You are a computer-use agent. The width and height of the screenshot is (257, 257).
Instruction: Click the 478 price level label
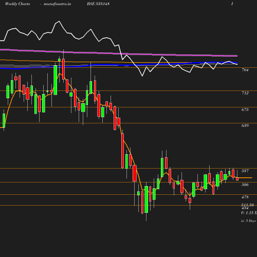point(245,197)
